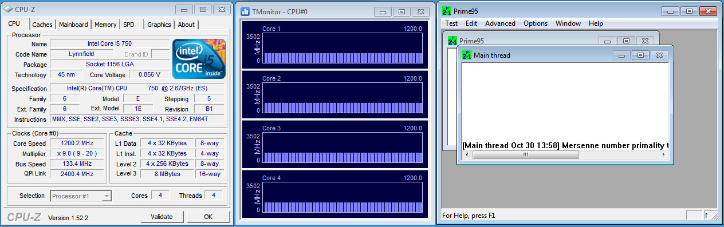
Task: Click the inner Prime95 child window icon
Action: point(453,41)
